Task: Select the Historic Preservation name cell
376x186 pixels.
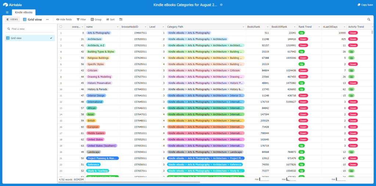Action: pos(103,83)
